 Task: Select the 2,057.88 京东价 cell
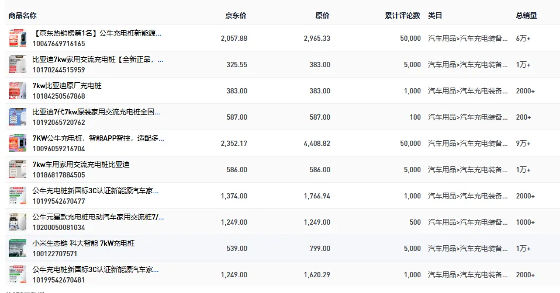click(x=234, y=39)
